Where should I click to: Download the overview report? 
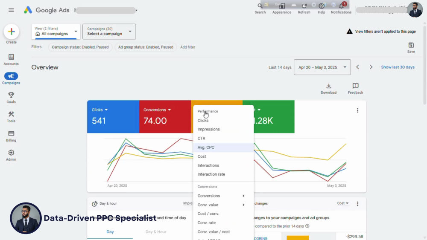coord(329,89)
